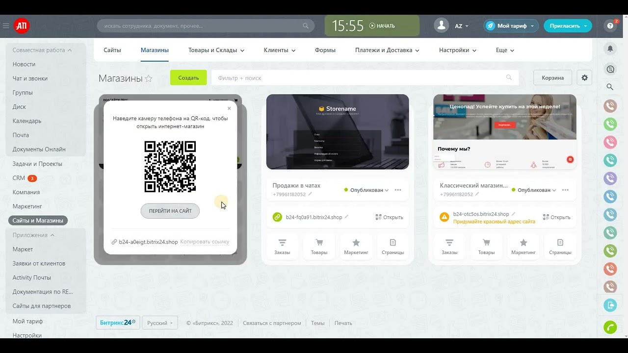The width and height of the screenshot is (628, 353).
Task: Open Календарь in the left sidebar
Action: click(x=27, y=121)
